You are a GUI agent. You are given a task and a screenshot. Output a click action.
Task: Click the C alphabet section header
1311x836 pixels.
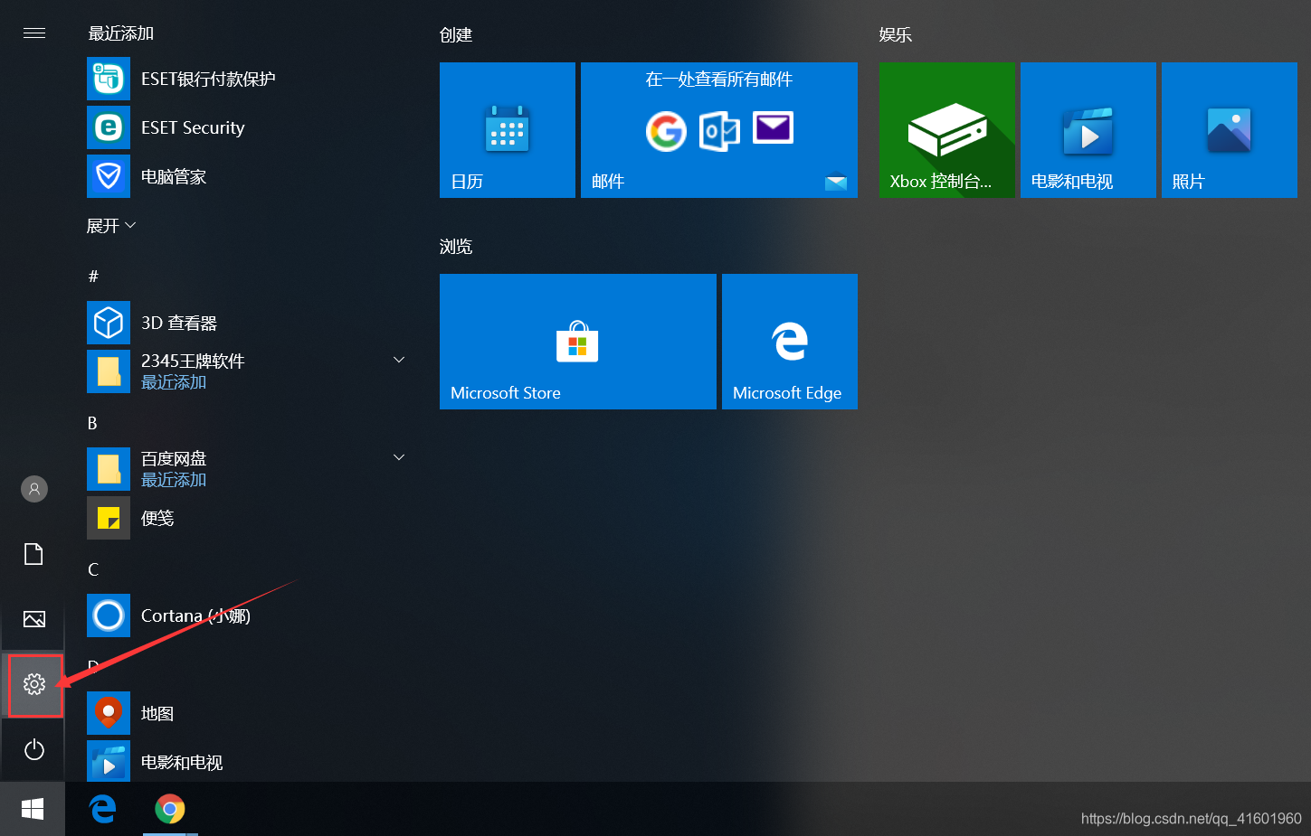tap(93, 569)
